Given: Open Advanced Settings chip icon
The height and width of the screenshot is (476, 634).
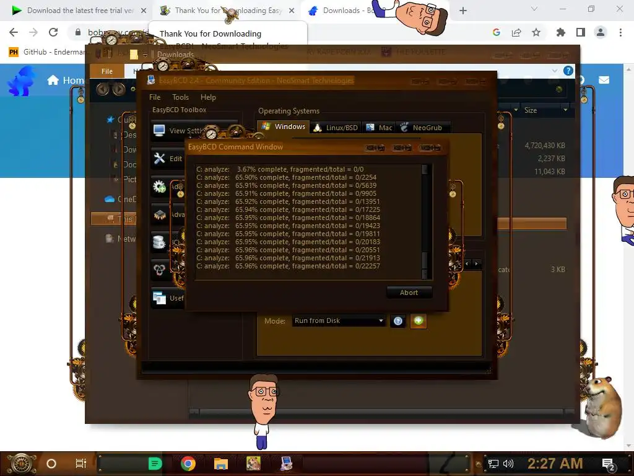Looking at the screenshot, I should tap(159, 214).
